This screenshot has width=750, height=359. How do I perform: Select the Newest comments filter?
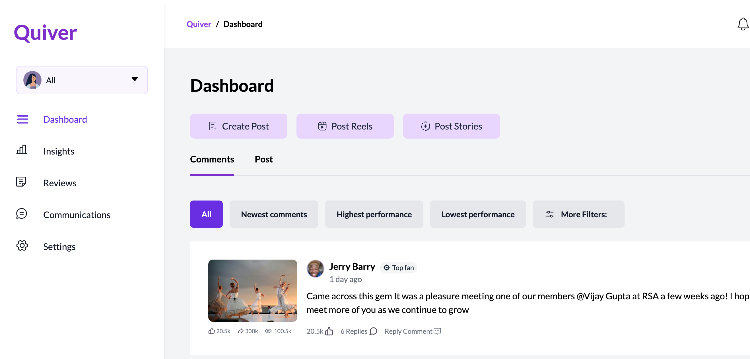[x=274, y=214]
